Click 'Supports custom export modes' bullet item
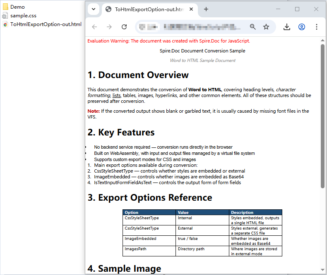This screenshot has height=275, width=327. pos(145,159)
